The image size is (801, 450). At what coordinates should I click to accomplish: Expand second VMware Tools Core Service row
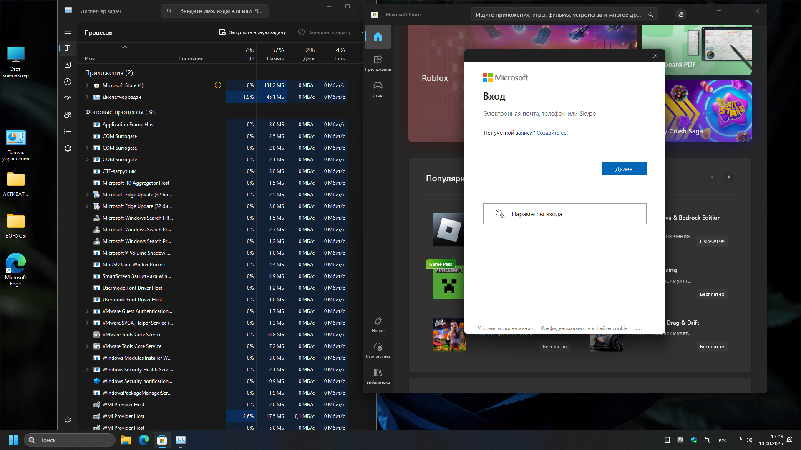click(x=87, y=346)
